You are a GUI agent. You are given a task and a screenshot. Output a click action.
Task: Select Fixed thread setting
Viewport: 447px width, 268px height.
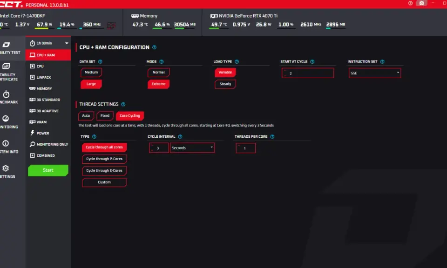pos(105,116)
